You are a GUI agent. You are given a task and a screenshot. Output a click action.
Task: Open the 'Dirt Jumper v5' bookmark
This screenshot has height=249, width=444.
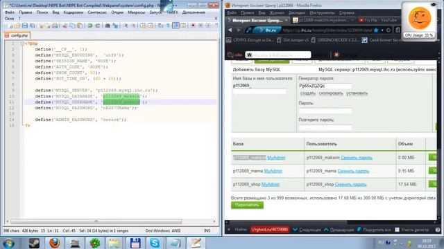(x=293, y=40)
